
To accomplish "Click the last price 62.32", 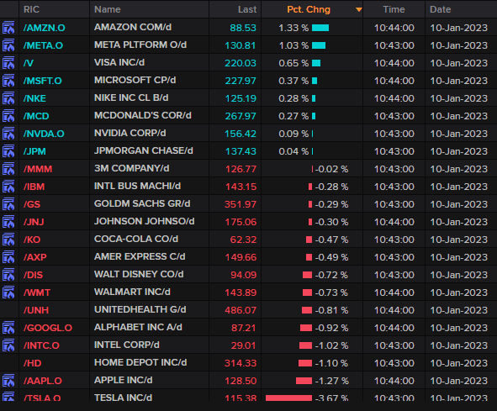I will pyautogui.click(x=243, y=240).
